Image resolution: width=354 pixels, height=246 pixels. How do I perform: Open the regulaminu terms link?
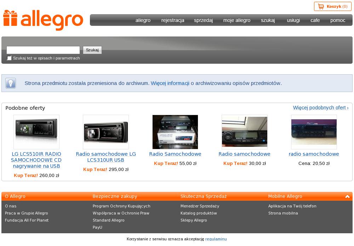pyautogui.click(x=216, y=239)
